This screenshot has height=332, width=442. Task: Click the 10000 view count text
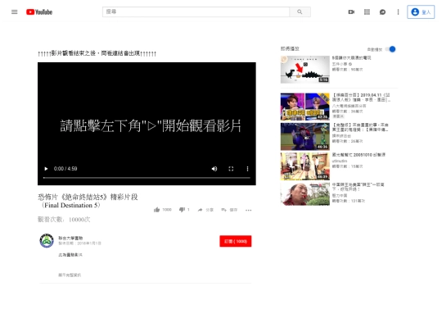click(64, 220)
